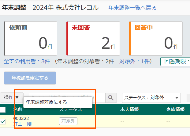This screenshot has height=136, width=190.
Task: Select the 未回答 2件 status card
Action: coord(93,38)
